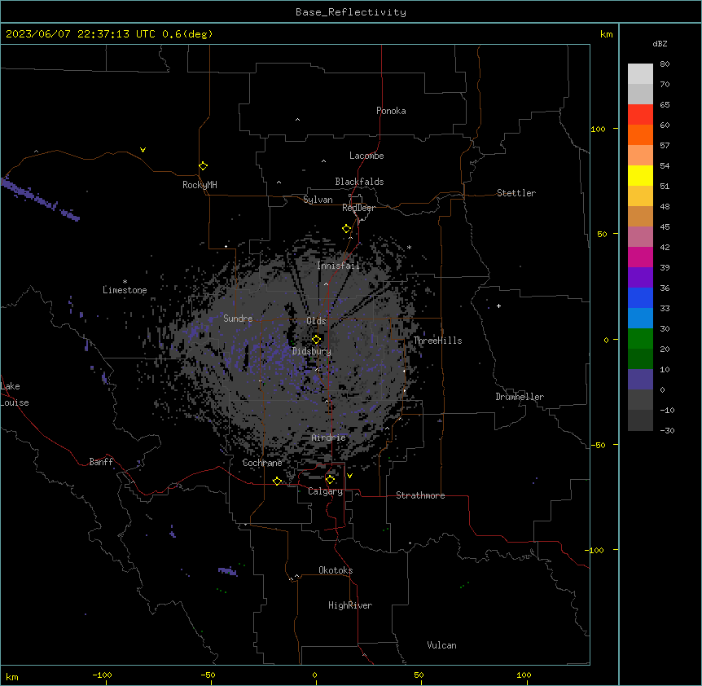702x686 pixels.
Task: Click the yellow diamond marker south of RedDeer
Action: coord(347,229)
